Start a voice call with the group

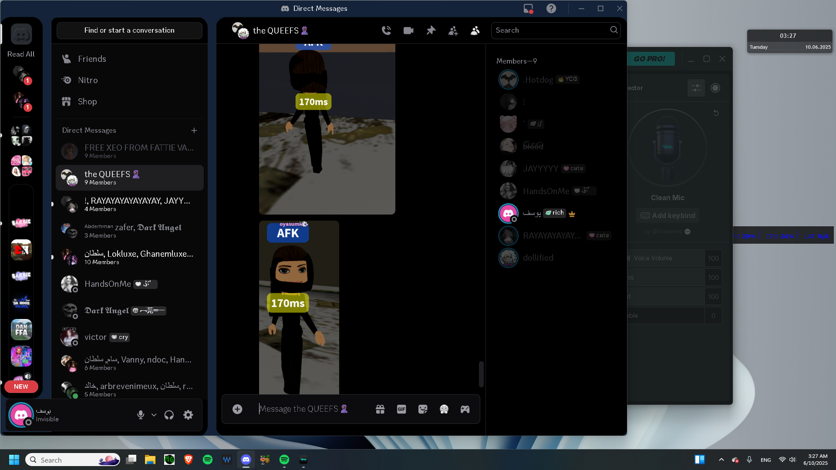tap(386, 30)
